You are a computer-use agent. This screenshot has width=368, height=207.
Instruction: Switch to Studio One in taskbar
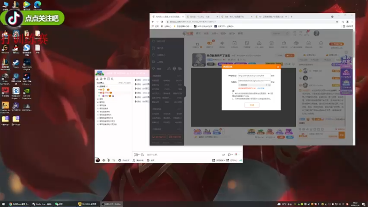click(42, 204)
